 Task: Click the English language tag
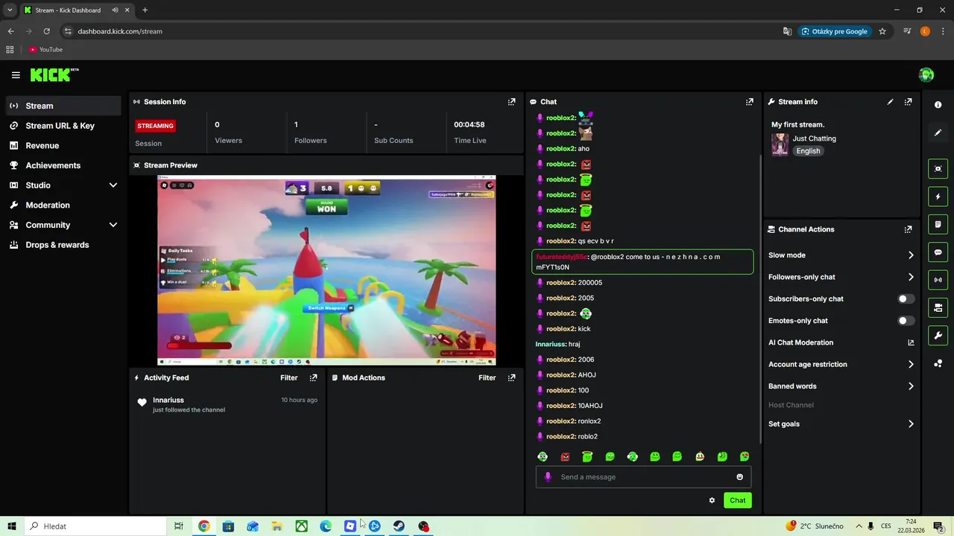[808, 151]
